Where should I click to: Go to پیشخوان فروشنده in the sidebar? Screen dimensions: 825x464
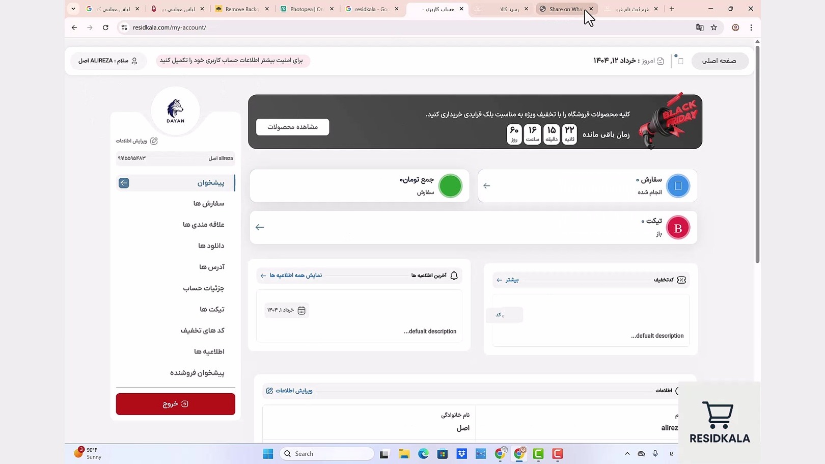coord(197,373)
